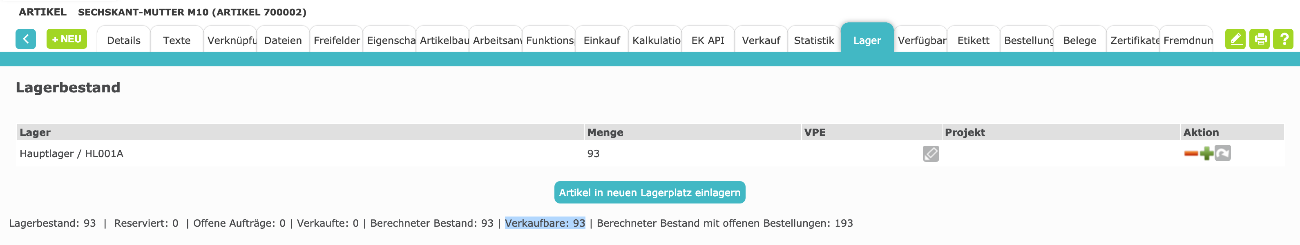Screen dimensions: 1300x245
Task: Open the Belege tab
Action: 1079,40
